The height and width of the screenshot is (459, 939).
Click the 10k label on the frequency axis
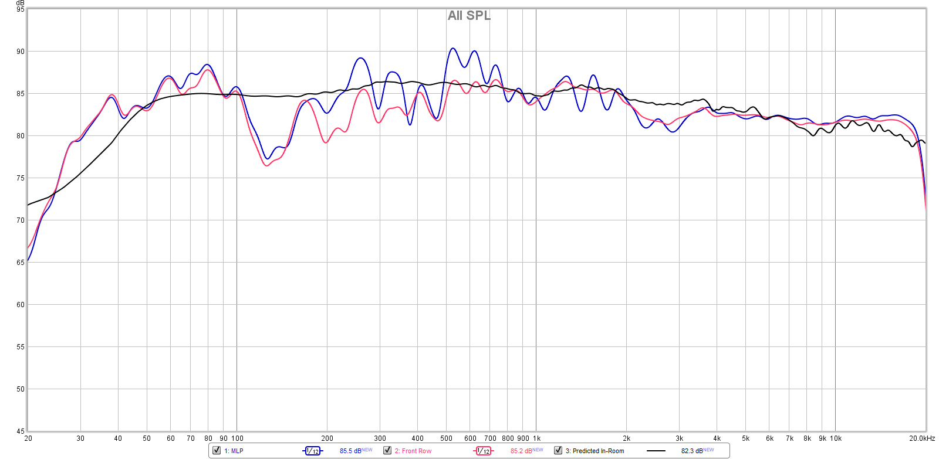[836, 438]
